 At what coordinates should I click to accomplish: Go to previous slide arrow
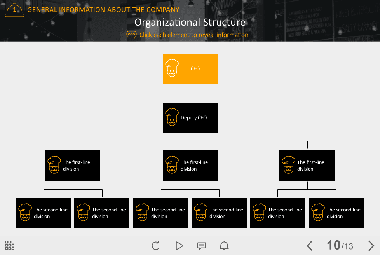pos(310,246)
